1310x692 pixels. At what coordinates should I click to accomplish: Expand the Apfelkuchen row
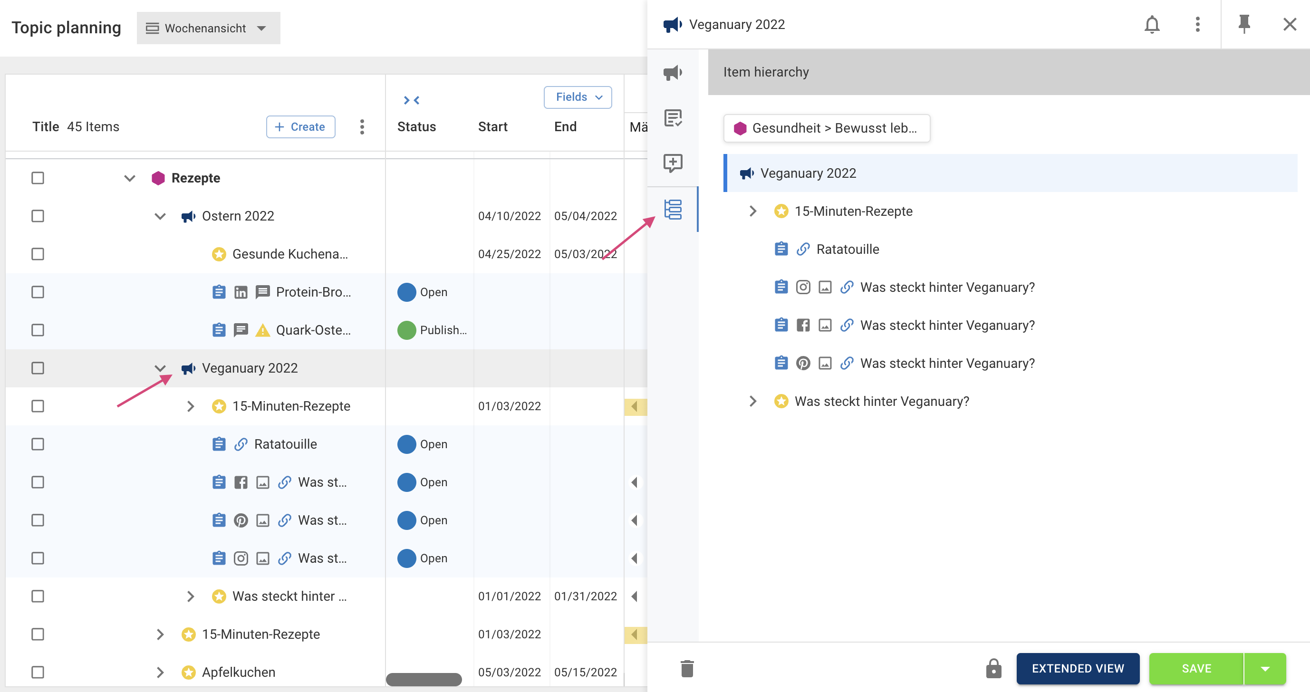[160, 672]
